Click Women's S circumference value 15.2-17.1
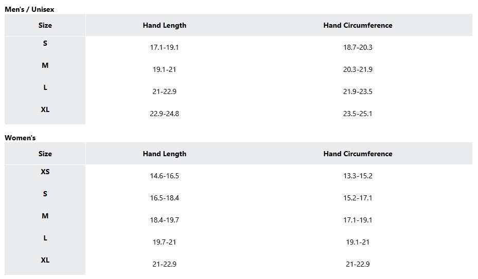 click(358, 198)
